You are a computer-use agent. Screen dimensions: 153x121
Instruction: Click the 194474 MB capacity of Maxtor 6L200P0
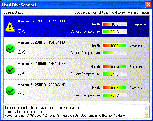tap(57, 42)
